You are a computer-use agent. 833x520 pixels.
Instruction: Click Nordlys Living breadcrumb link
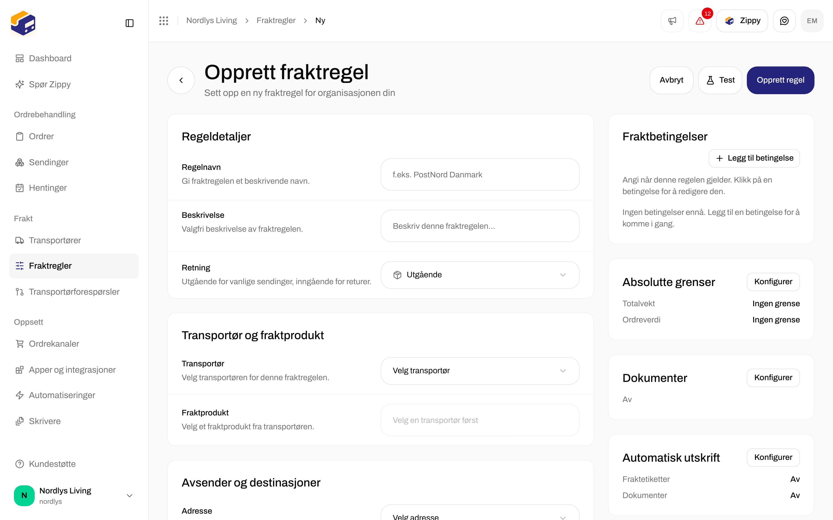click(211, 21)
